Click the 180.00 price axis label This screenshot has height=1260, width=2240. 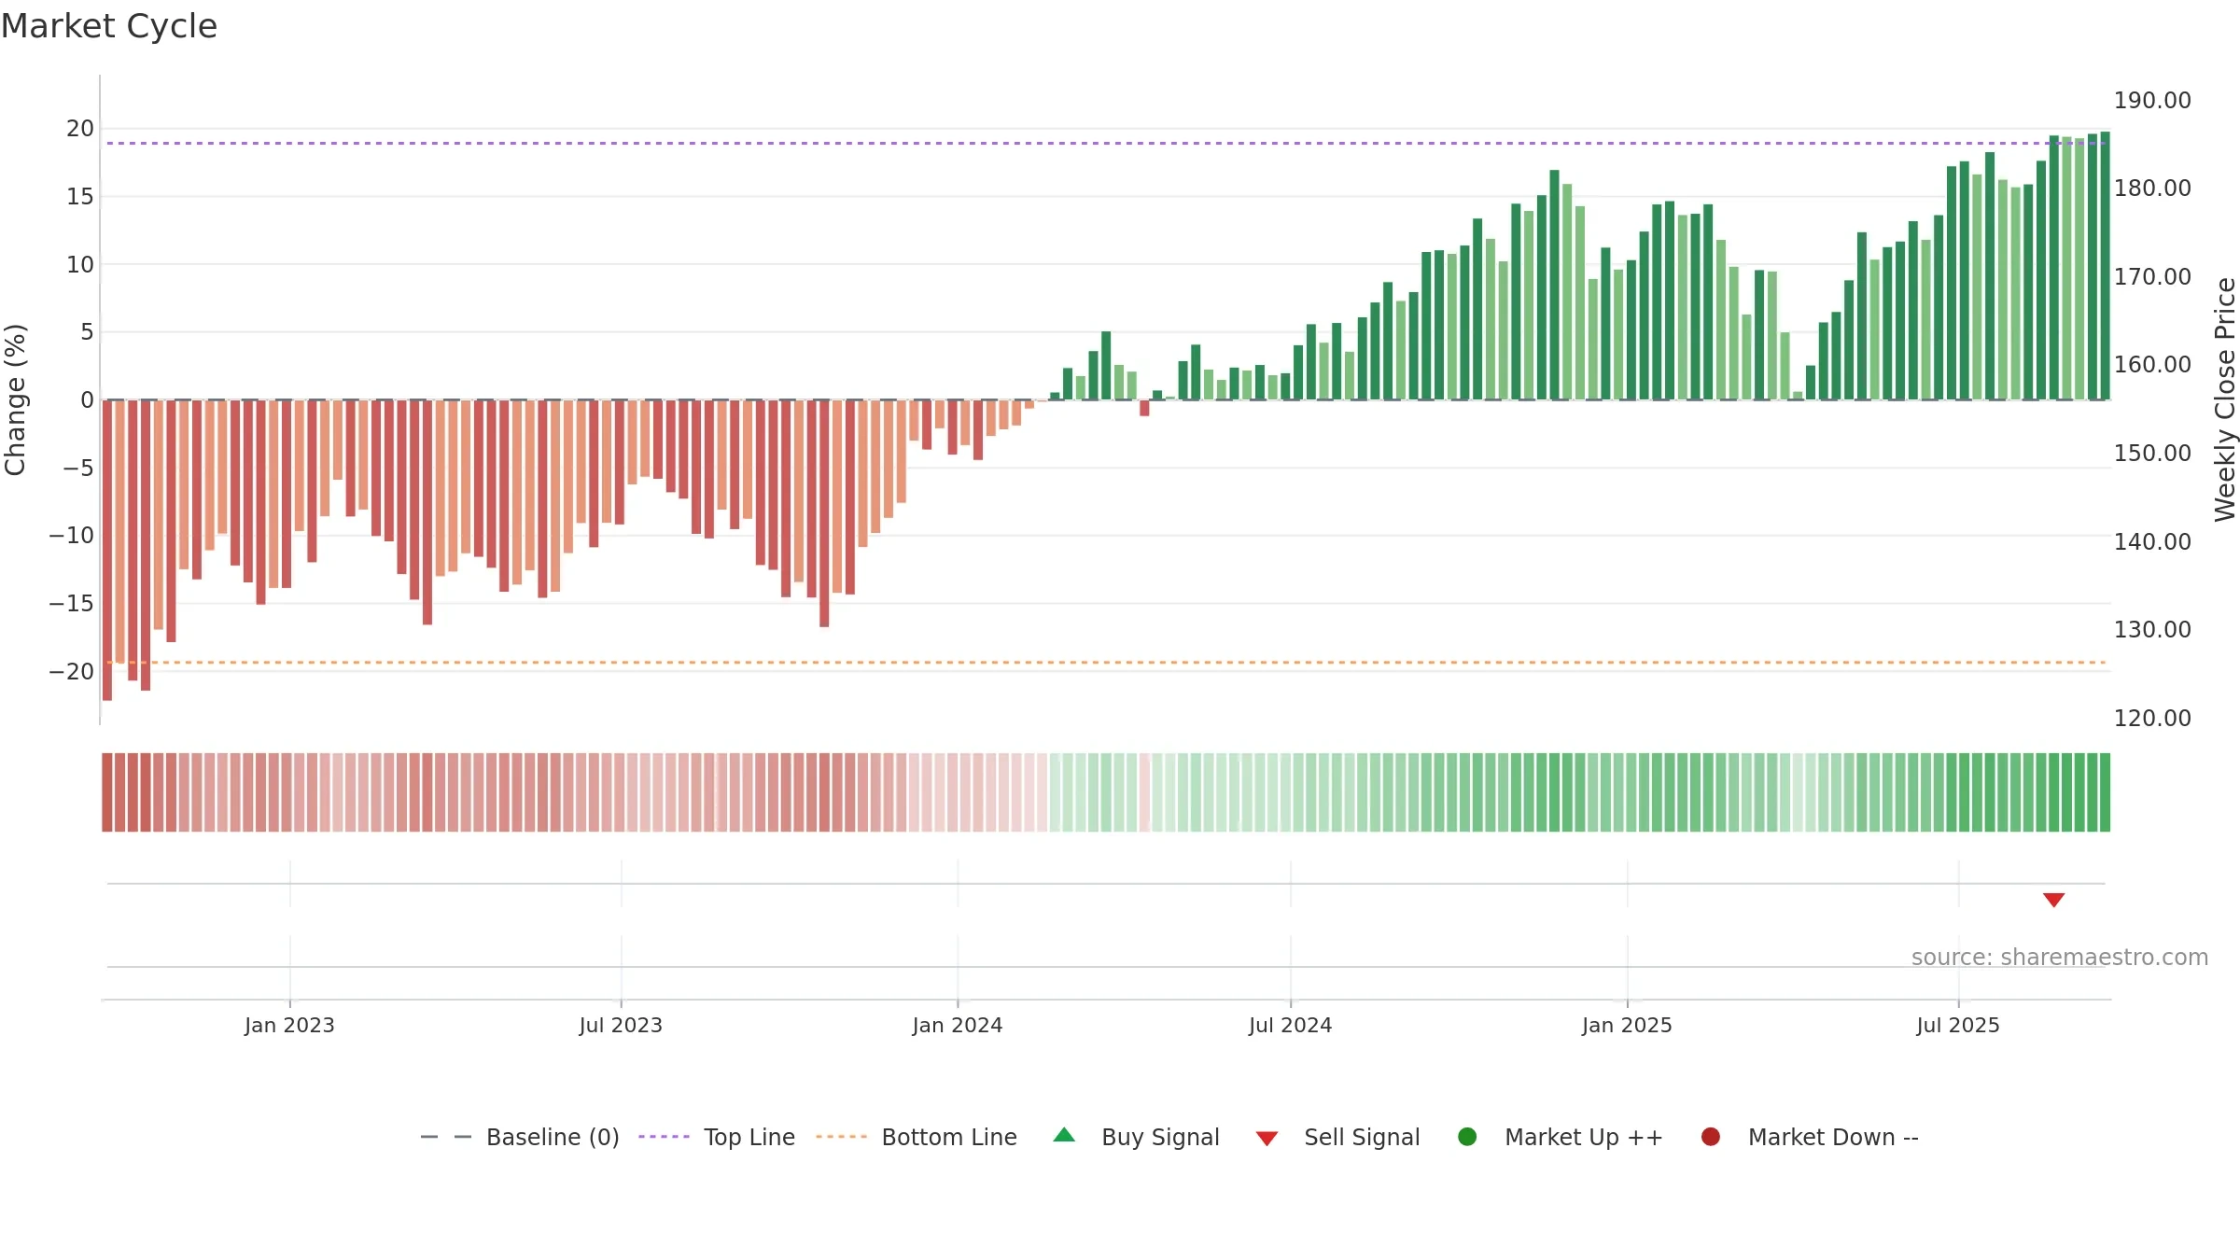click(x=2152, y=189)
